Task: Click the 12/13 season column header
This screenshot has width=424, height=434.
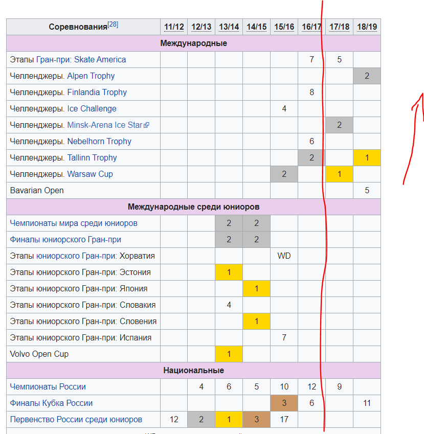Action: (202, 27)
